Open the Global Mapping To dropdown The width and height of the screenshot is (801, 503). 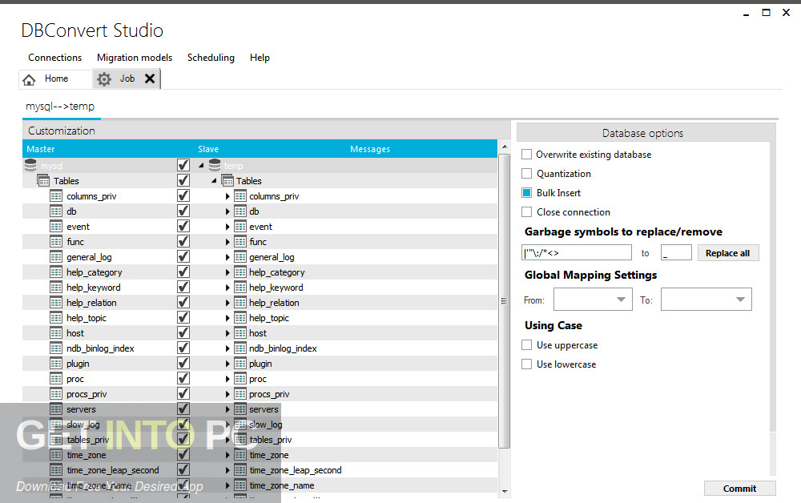pyautogui.click(x=706, y=300)
